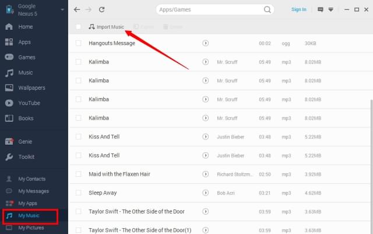Check the box for The Other Side of the Door
Image resolution: width=373 pixels, height=234 pixels.
coord(78,212)
